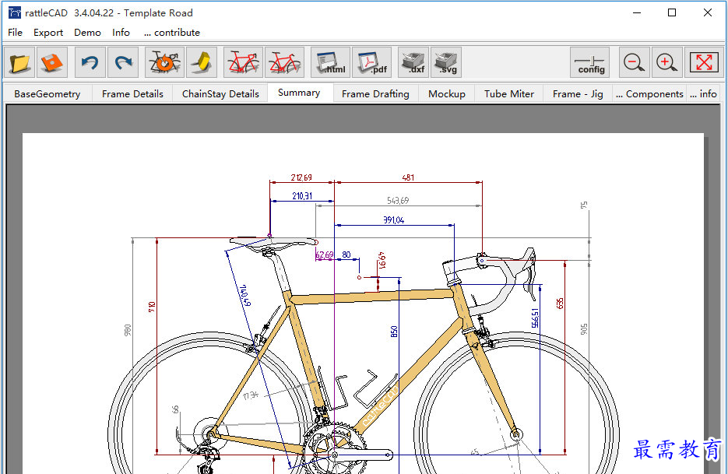This screenshot has height=474, width=728.
Task: Click the 710 vertical dimension value
Action: coord(152,307)
